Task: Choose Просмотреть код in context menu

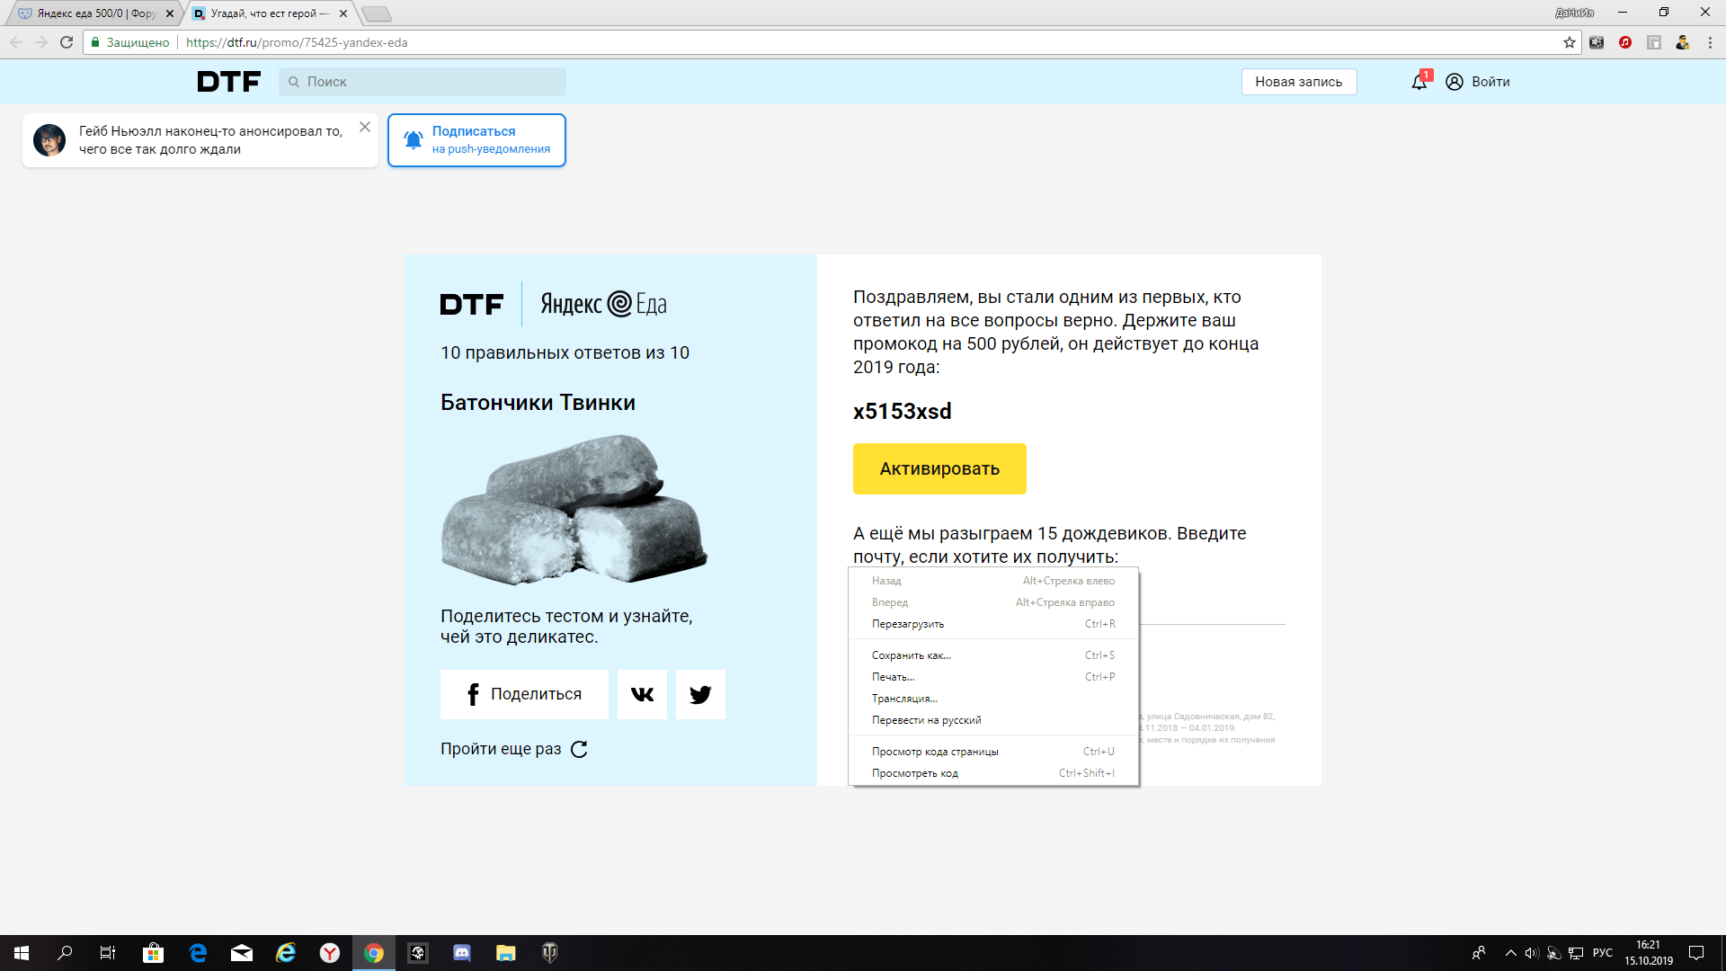Action: 993,773
